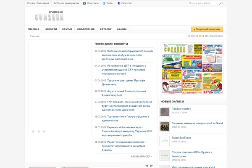Open news Развитие крымской экономики
Viewport: 252px width, 168px height.
(x=124, y=146)
